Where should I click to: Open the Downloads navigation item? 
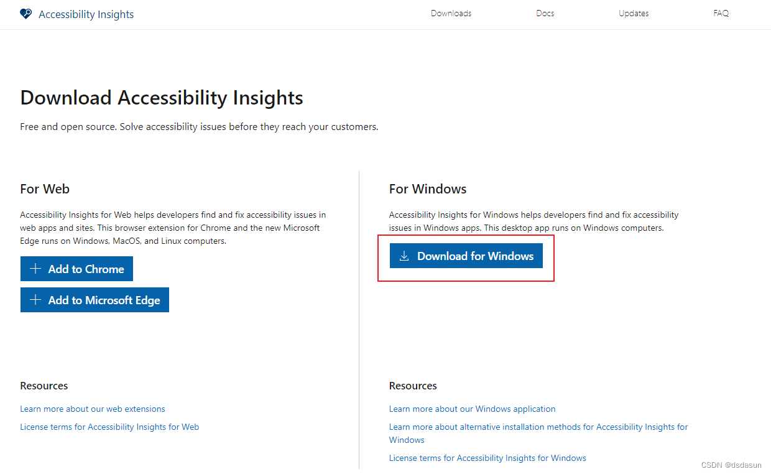click(451, 13)
